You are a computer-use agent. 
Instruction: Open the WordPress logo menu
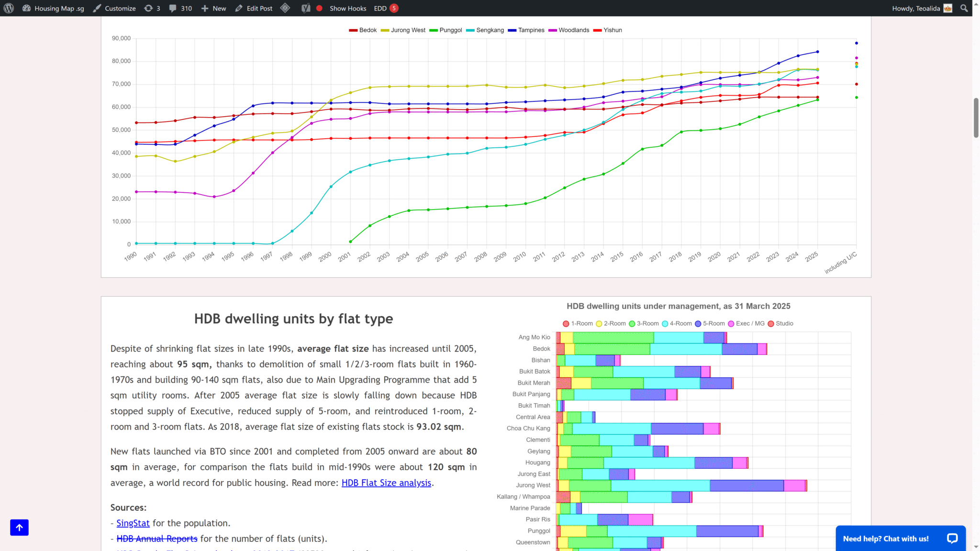tap(9, 8)
